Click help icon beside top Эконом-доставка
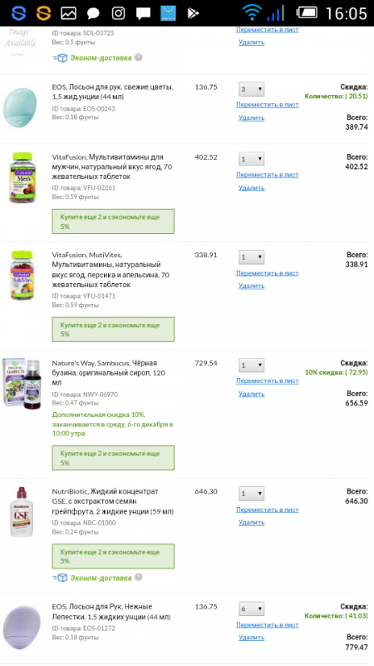Screen dimensions: 374x666 [x=138, y=57]
